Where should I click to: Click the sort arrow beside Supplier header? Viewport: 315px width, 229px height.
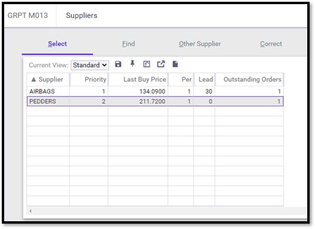[34, 79]
